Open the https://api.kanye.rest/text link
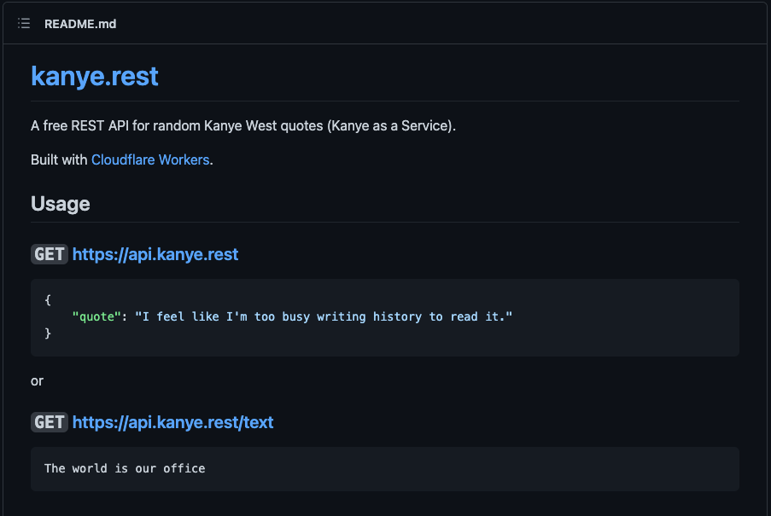 tap(172, 422)
